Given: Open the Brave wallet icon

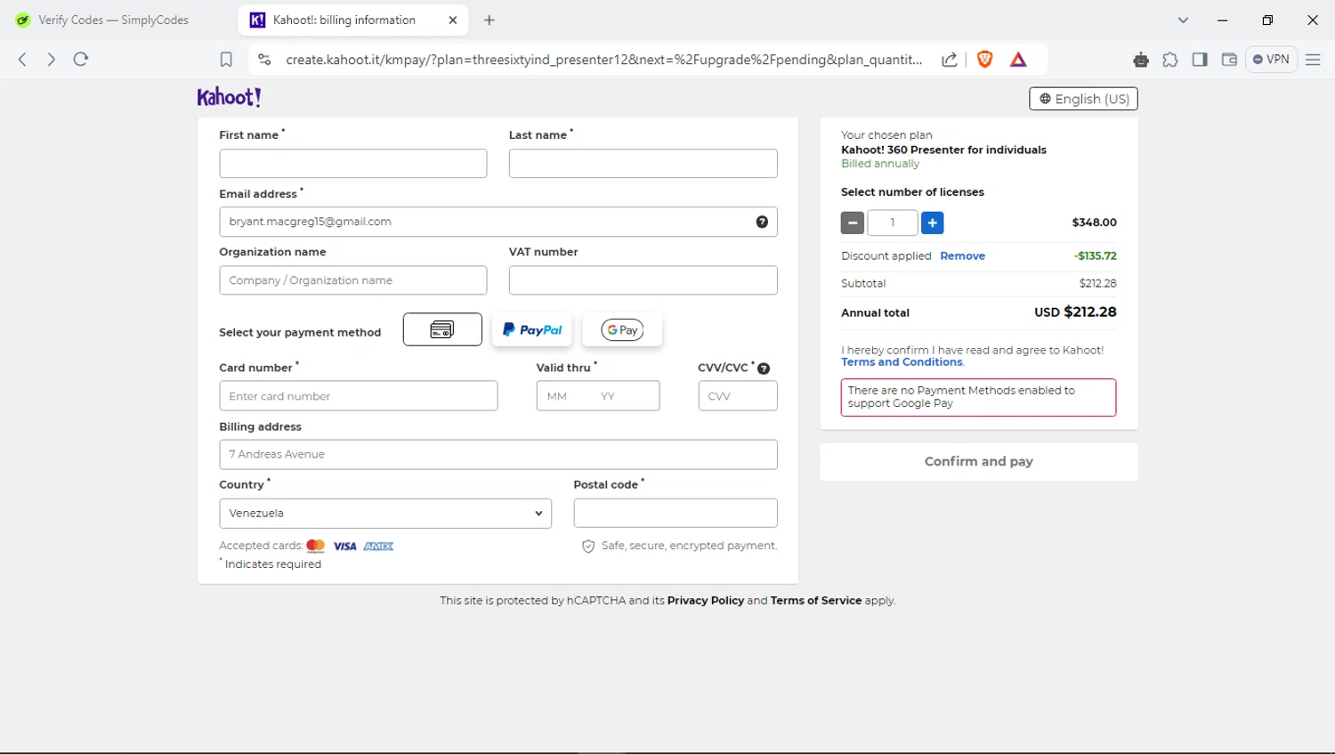Looking at the screenshot, I should (1229, 60).
